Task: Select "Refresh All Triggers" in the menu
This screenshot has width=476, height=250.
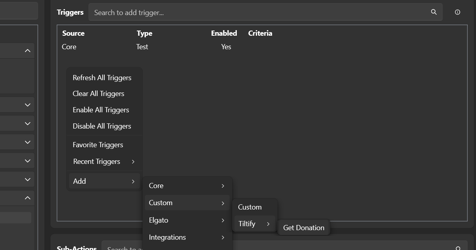Action: tap(102, 77)
